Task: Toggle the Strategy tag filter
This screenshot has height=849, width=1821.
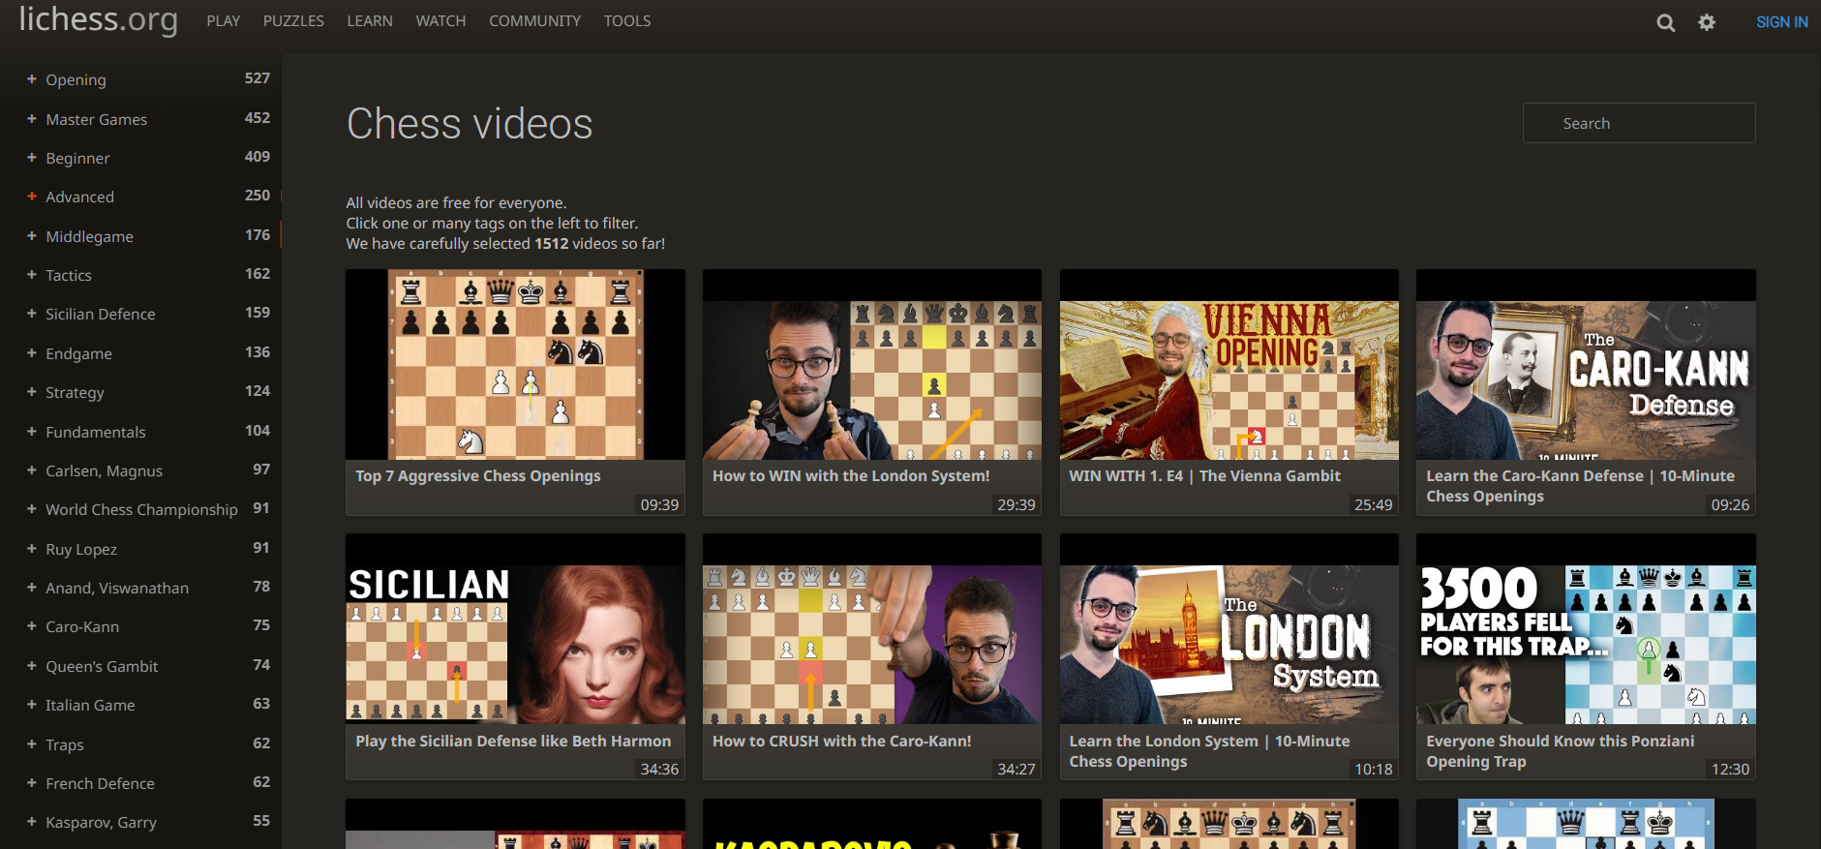Action: [x=140, y=392]
